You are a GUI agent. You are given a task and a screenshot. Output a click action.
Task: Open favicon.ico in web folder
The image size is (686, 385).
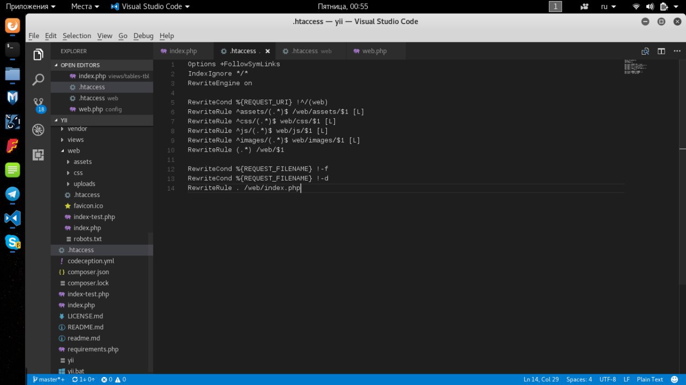click(102, 206)
